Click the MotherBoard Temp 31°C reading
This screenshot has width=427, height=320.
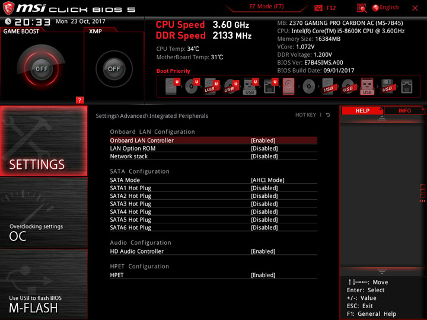tap(190, 57)
